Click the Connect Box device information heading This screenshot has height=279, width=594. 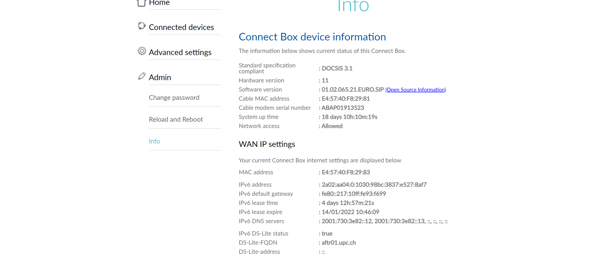pos(312,37)
